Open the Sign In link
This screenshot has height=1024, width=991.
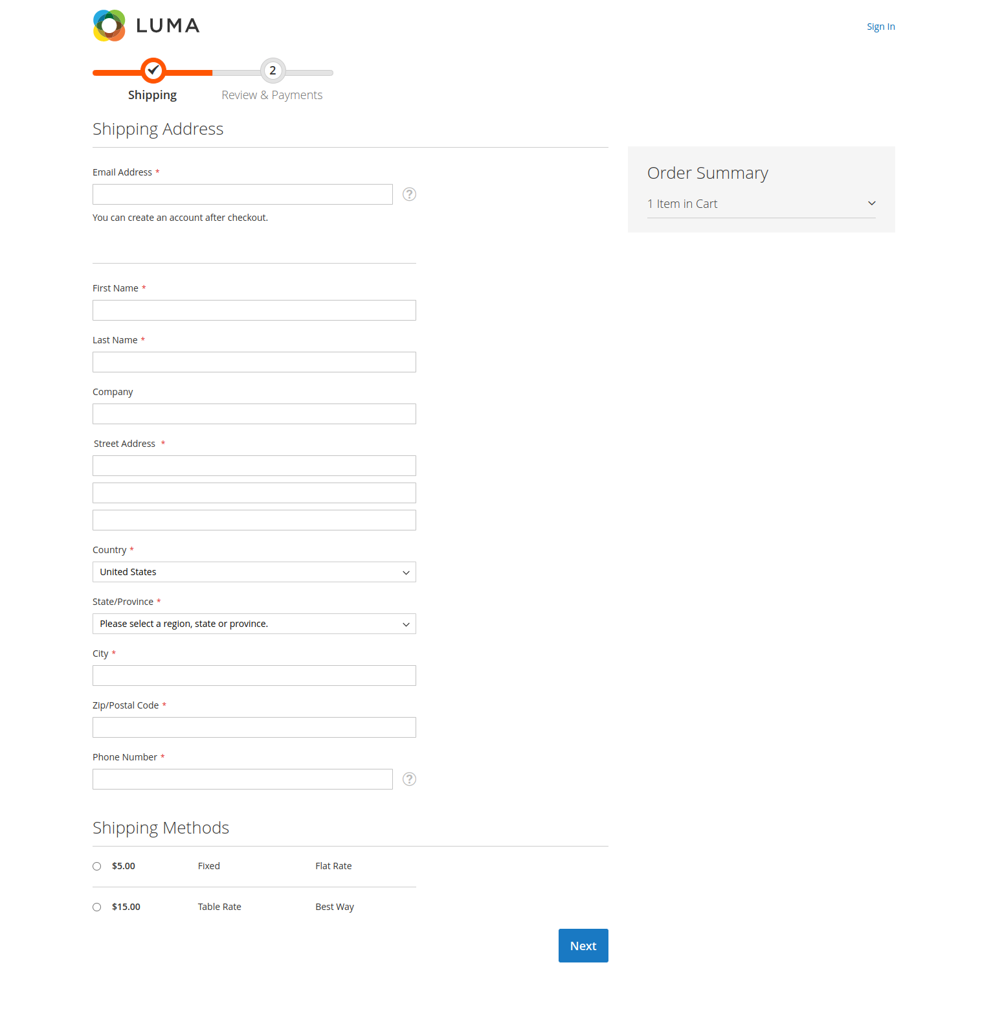880,27
